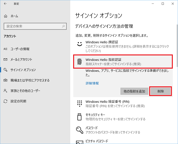Minimize the 設定 window

153,4
